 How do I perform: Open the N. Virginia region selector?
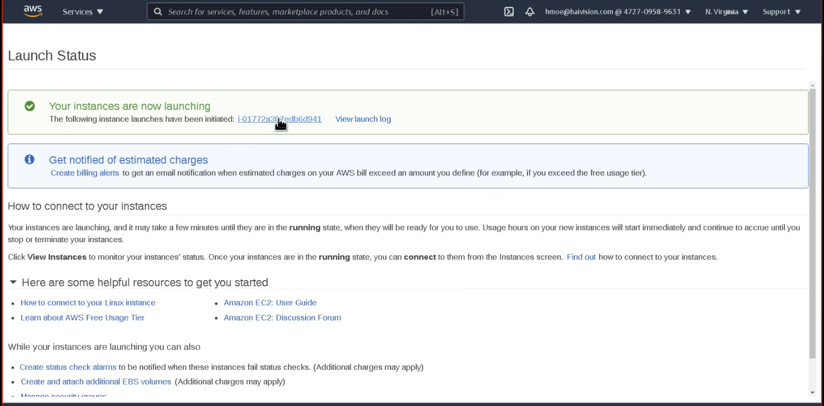click(x=726, y=12)
